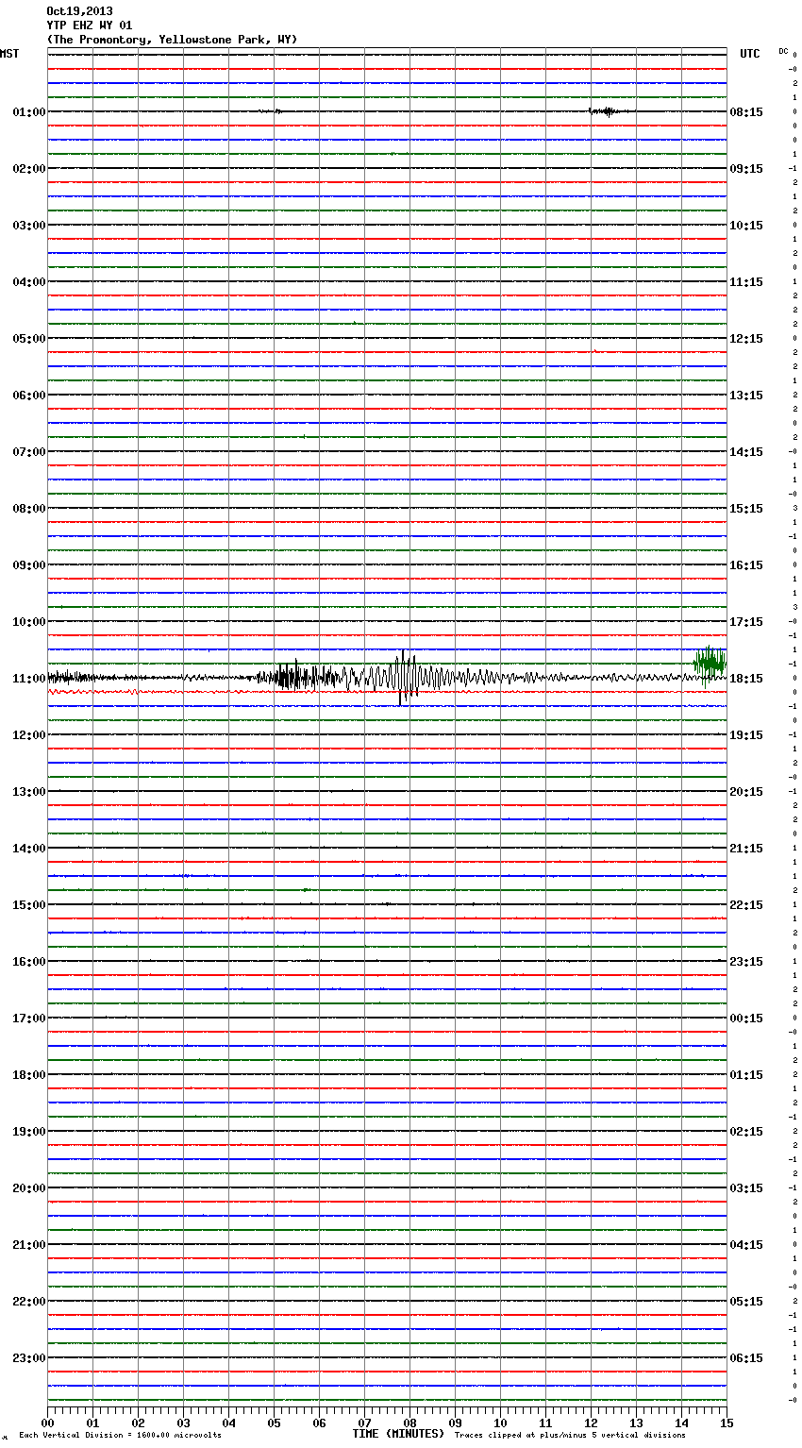Viewport: 802px width, 1448px height.
Task: Select the 00:15 UTC time label
Action: [745, 1019]
